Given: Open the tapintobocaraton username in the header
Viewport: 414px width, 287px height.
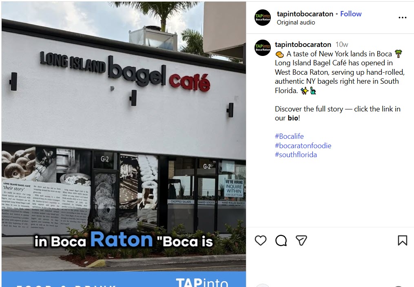Looking at the screenshot, I should [305, 14].
